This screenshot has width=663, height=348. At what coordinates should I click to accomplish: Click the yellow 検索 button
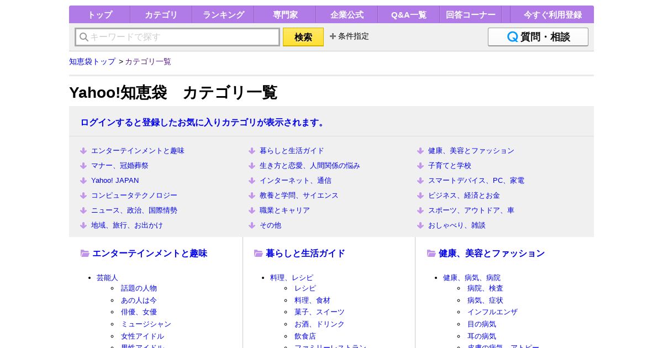pos(303,37)
